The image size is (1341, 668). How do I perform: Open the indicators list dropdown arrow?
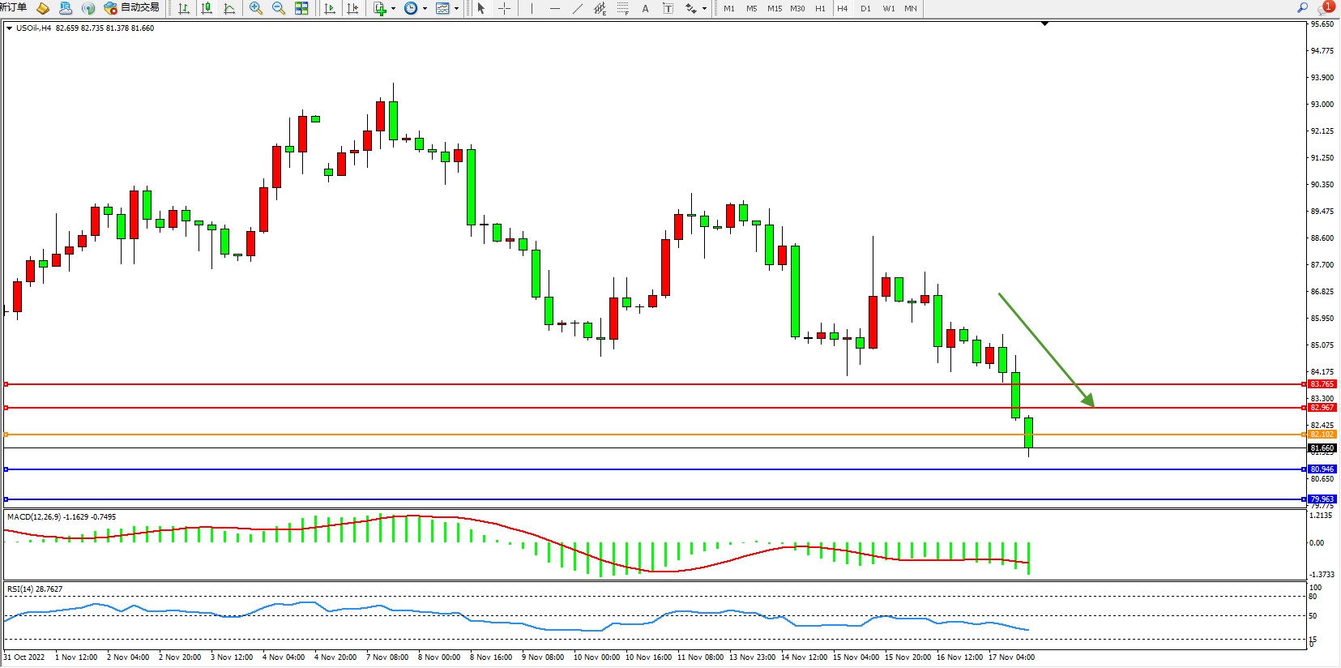(x=394, y=8)
